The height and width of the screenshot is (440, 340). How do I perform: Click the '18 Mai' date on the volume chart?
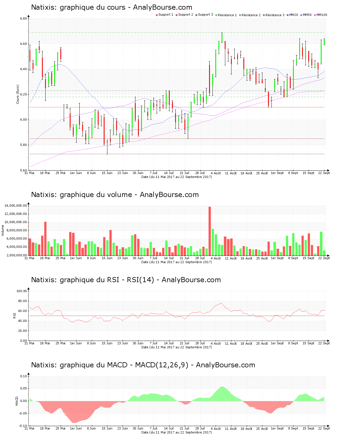(x=45, y=258)
